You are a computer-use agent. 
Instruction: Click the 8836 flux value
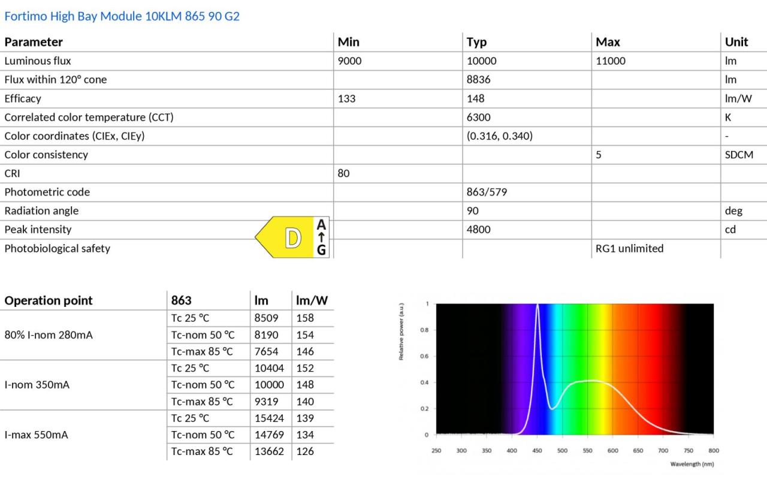(x=479, y=79)
